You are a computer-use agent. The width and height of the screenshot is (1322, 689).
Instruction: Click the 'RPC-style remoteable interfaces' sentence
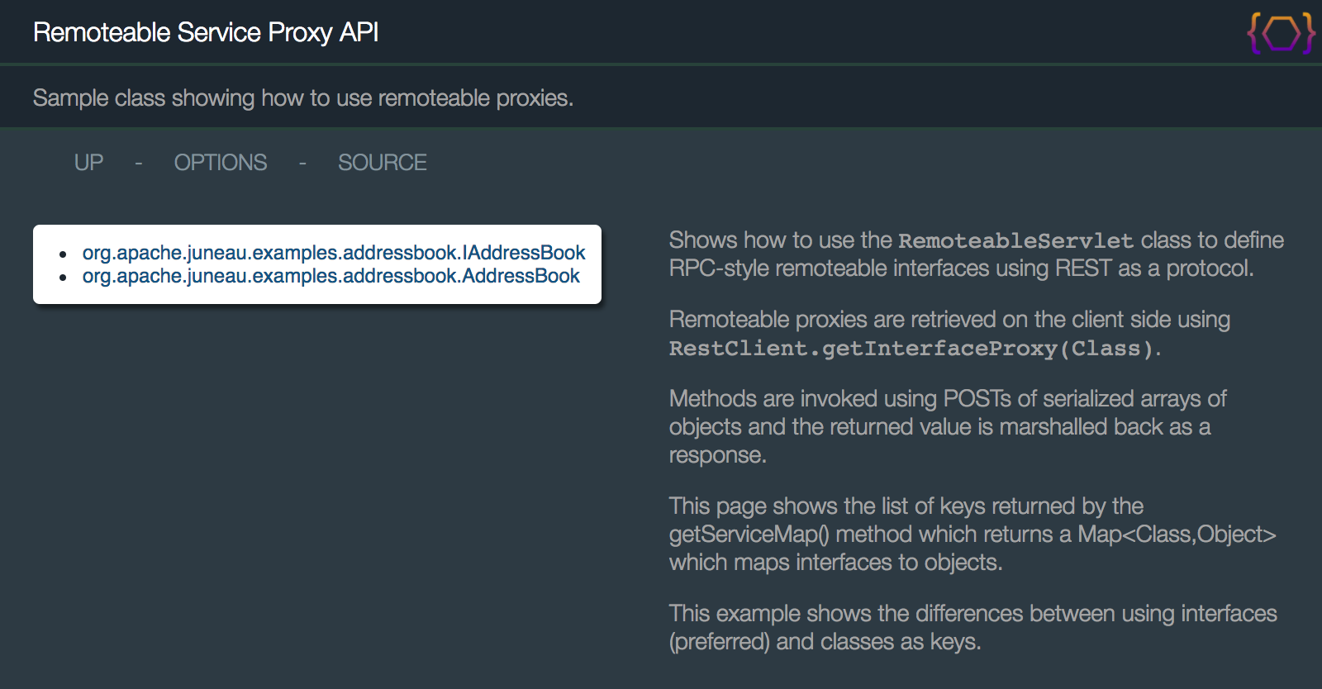click(x=960, y=268)
